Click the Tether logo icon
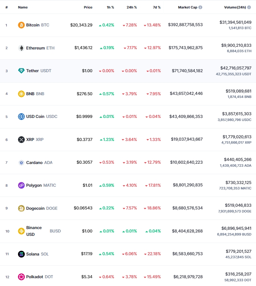 click(x=21, y=71)
